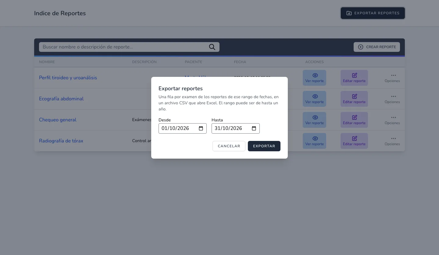Image resolution: width=439 pixels, height=255 pixels.
Task: Open the Chequeo general report link
Action: [58, 120]
